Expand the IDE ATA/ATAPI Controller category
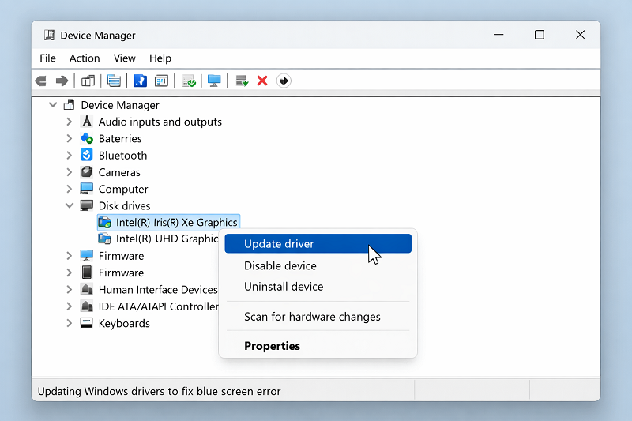Screen dimensions: 632x421 70,306
